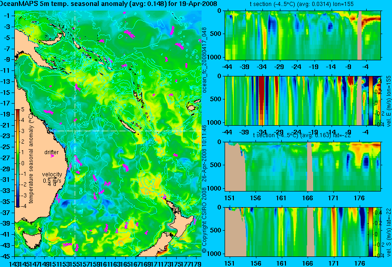Click the '-1' label on main map latitude axis

point(7,16)
